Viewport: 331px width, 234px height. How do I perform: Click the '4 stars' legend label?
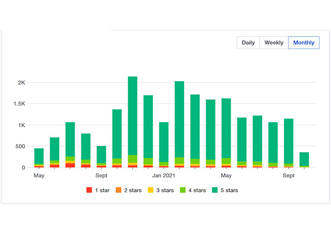[x=197, y=190]
